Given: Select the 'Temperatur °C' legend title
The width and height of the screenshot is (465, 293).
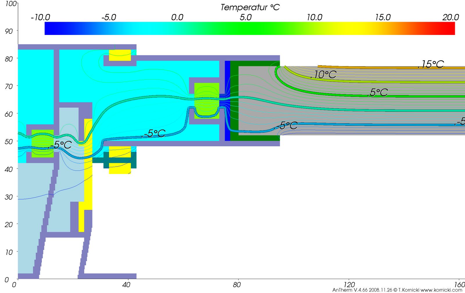Looking at the screenshot, I should click(x=250, y=7).
